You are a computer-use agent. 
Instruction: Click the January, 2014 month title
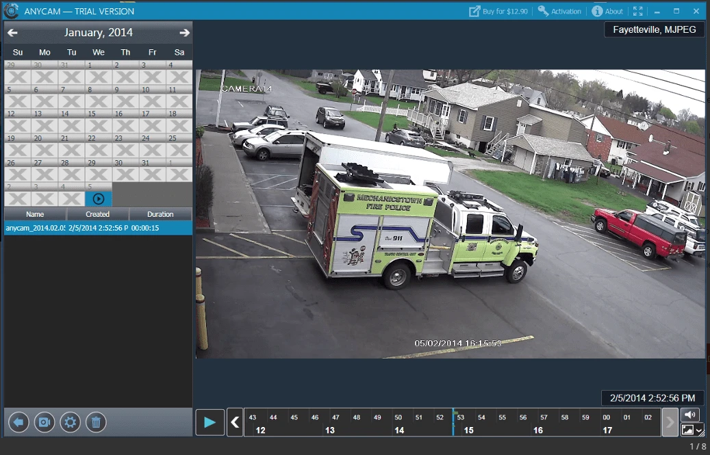pyautogui.click(x=99, y=33)
